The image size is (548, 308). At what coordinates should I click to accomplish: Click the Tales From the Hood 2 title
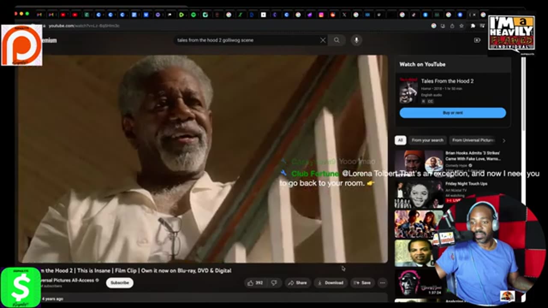tap(447, 81)
